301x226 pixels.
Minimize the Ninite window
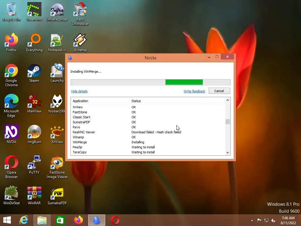[x=209, y=57]
